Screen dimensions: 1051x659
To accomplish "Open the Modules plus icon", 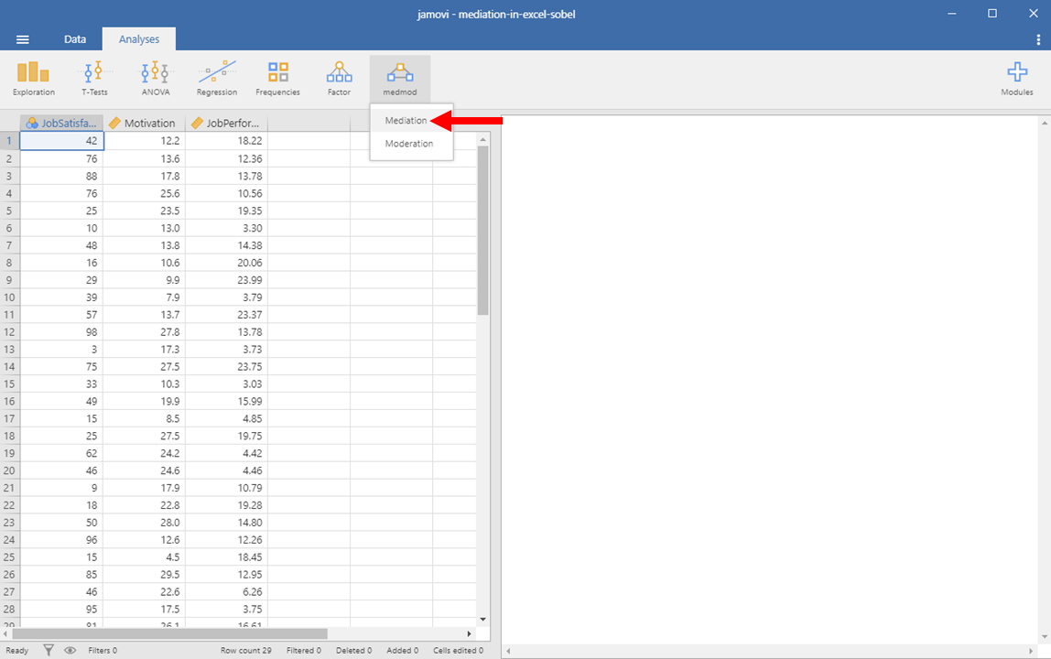I will coord(1016,78).
